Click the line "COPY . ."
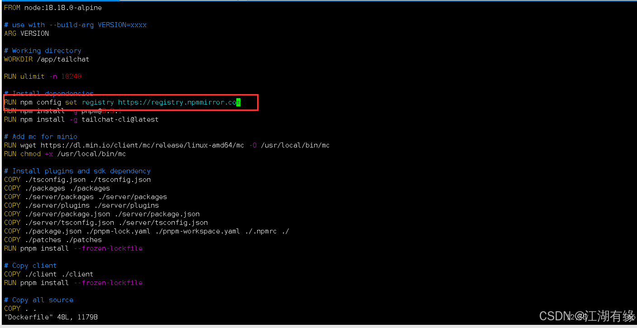The height and width of the screenshot is (328, 637). [20, 309]
